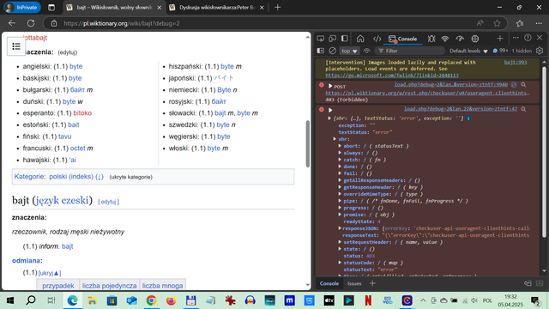This screenshot has width=549, height=309.
Task: Click 'edytuj' next to bajt język czeski
Action: click(108, 202)
